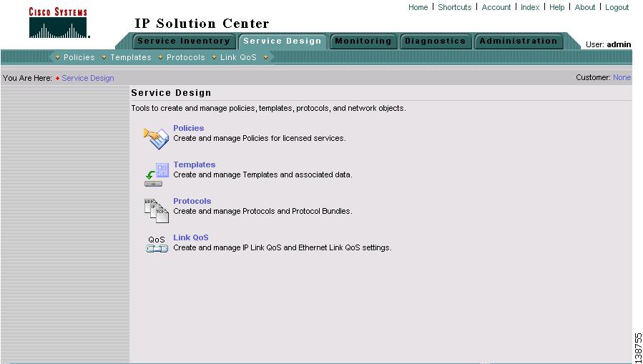Click the 'Service Design' page heading

[x=171, y=93]
